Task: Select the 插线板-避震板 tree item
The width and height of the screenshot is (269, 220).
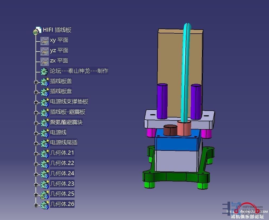Action: tap(68, 112)
